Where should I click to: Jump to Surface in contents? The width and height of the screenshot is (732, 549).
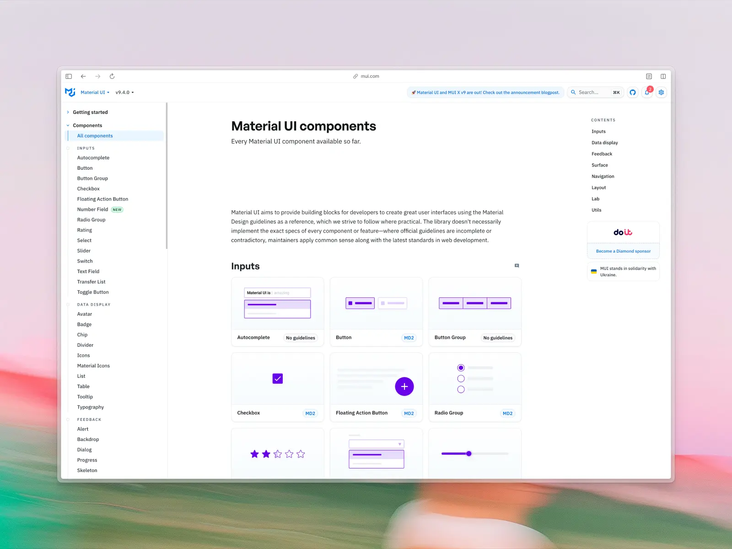tap(599, 165)
